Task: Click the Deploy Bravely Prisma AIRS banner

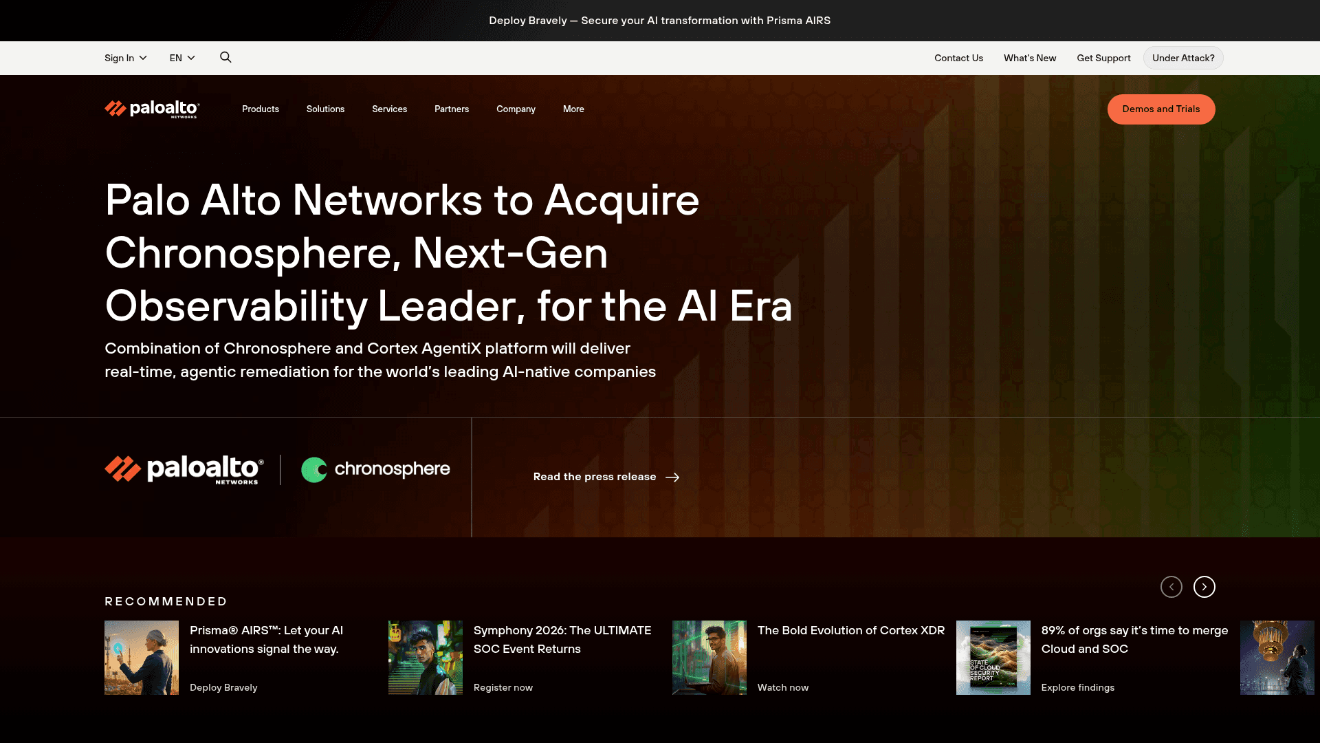Action: tap(659, 21)
